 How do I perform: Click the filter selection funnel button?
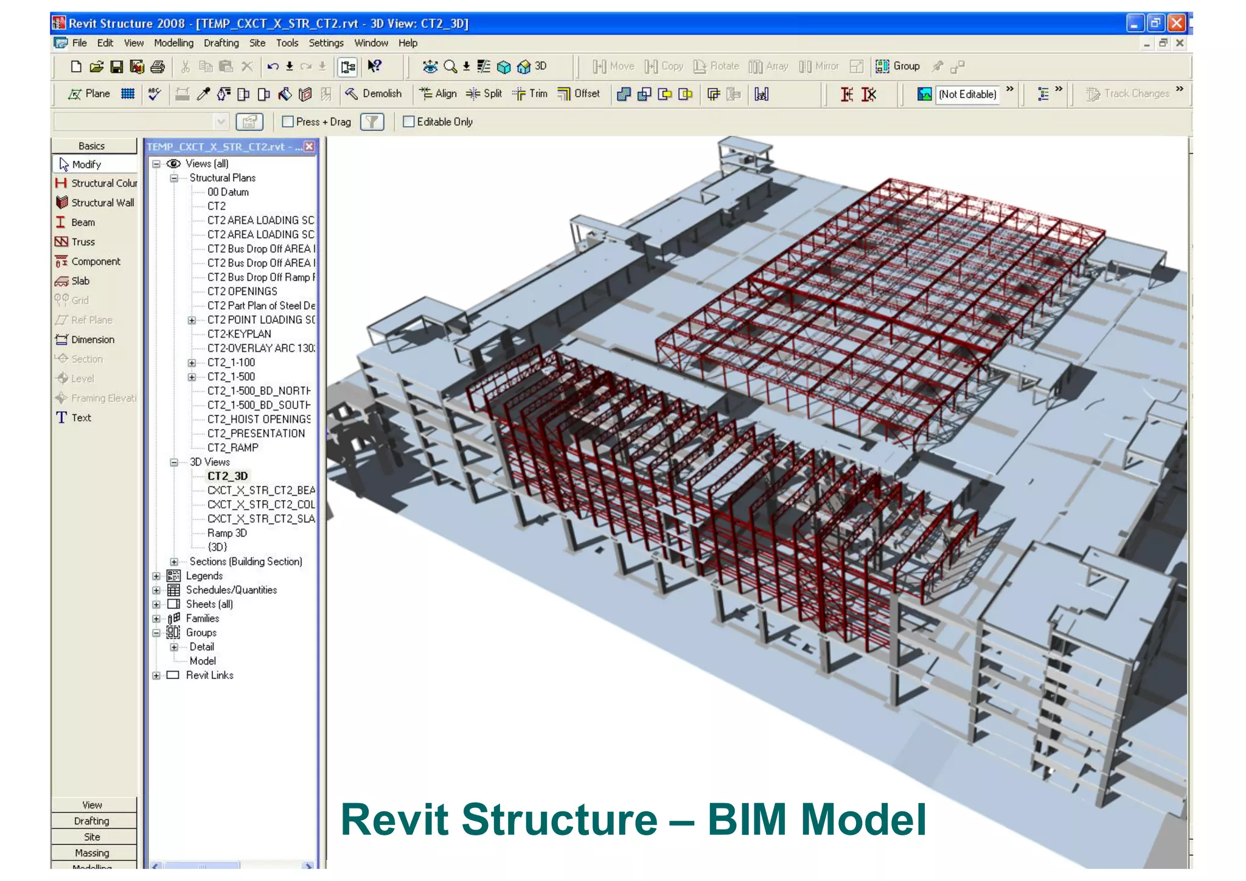372,122
